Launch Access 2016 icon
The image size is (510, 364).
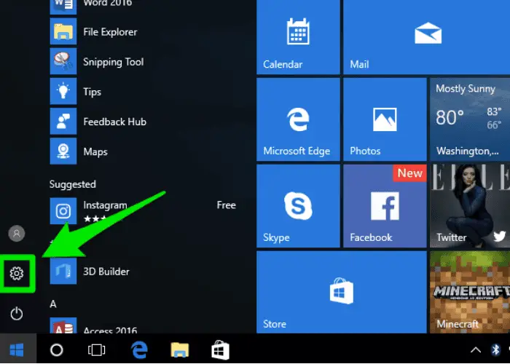(x=63, y=325)
